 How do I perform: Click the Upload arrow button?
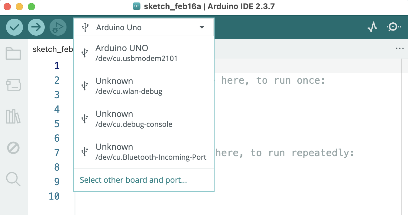[x=36, y=27]
